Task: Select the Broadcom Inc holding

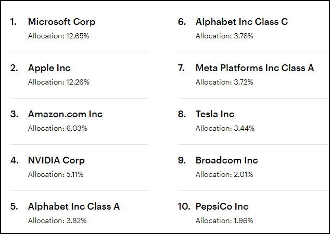Action: coord(226,160)
